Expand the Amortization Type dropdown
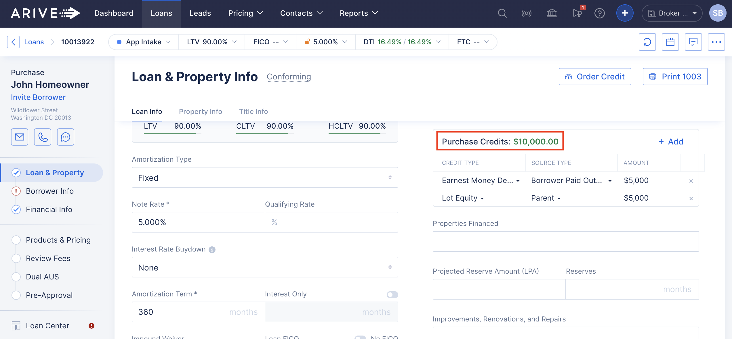This screenshot has height=339, width=732. point(265,178)
